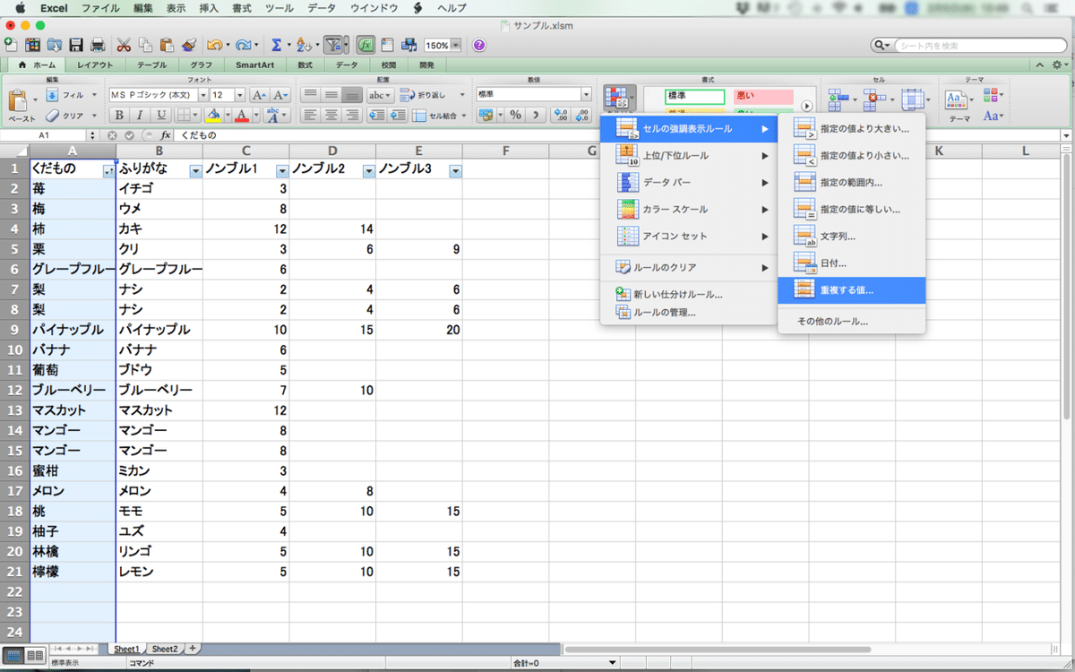Open the number format 標準 dropdown

(x=586, y=94)
